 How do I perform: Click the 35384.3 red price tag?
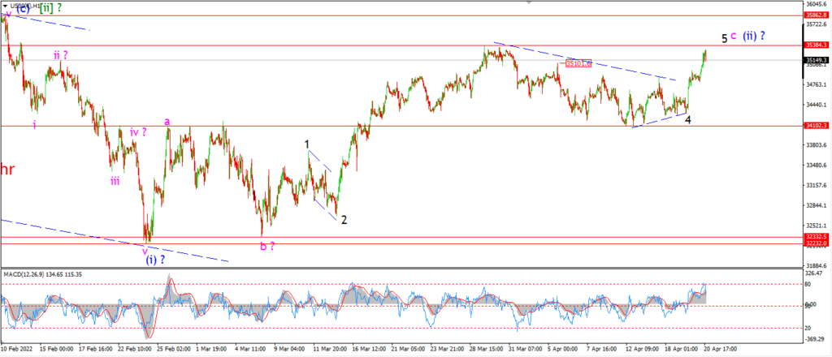point(816,45)
